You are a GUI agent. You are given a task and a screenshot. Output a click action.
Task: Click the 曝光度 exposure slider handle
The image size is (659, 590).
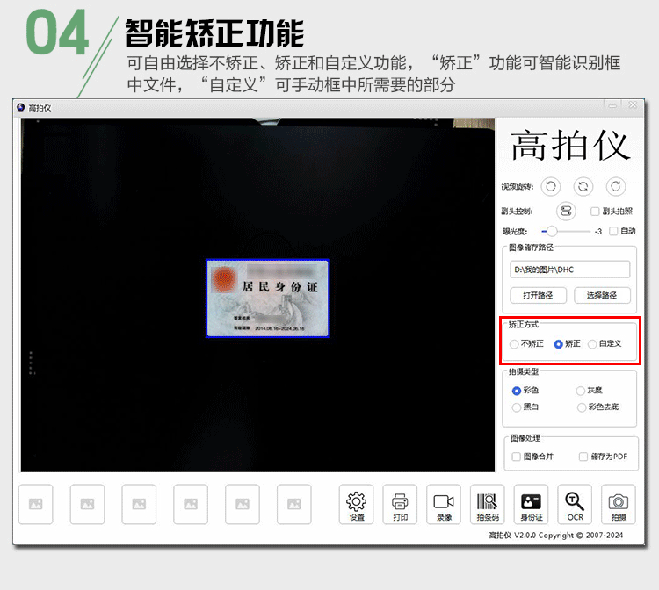point(552,231)
